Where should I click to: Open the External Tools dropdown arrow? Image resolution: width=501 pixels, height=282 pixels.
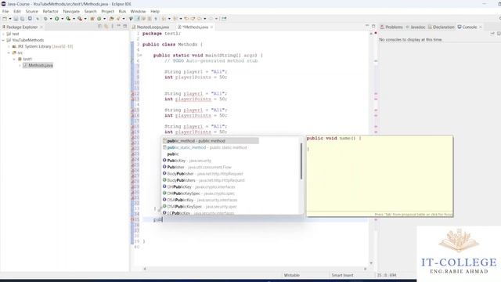pos(85,19)
